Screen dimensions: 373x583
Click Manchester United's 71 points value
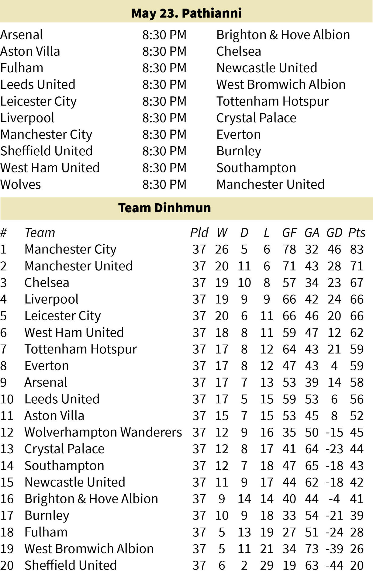click(x=357, y=266)
